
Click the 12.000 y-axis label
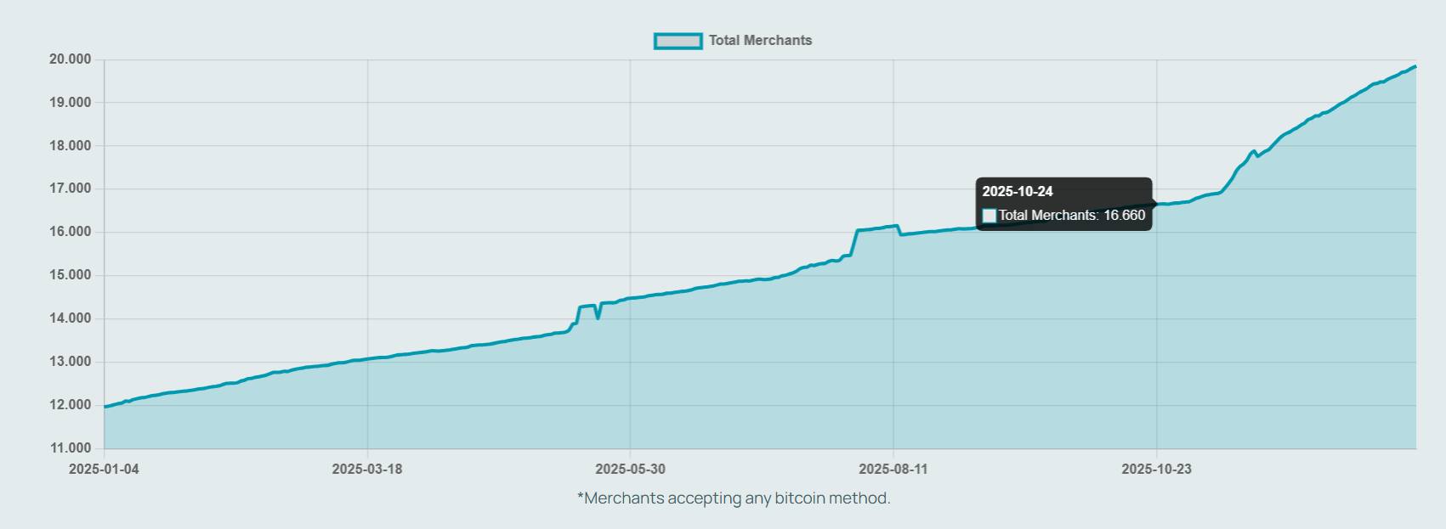(71, 405)
